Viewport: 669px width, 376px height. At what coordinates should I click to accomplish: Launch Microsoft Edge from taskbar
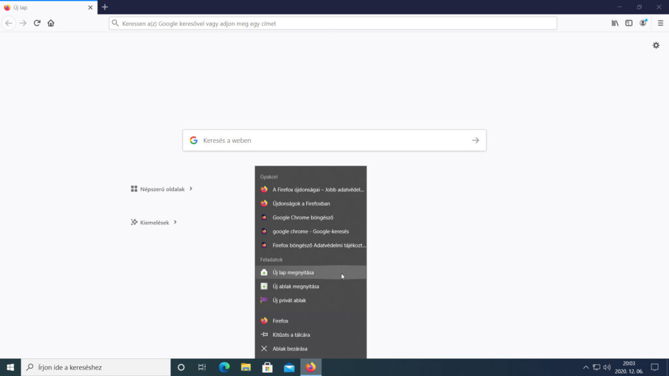(224, 367)
